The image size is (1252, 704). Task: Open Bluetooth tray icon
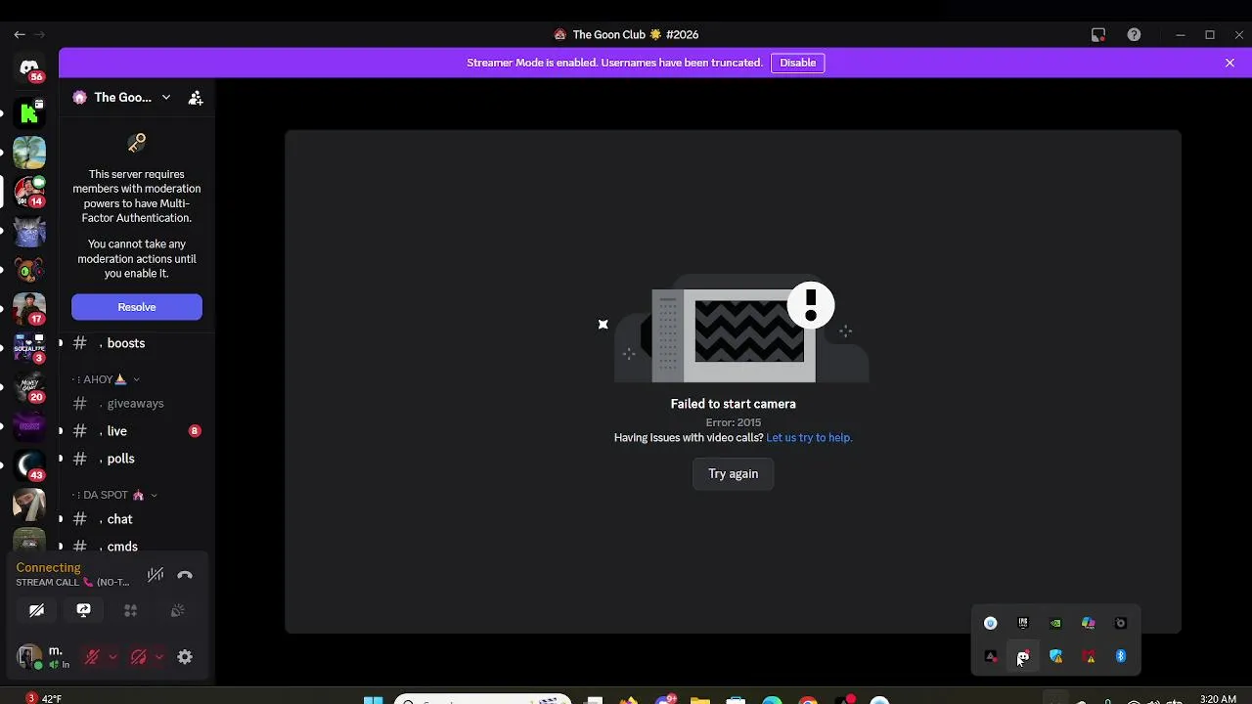coord(1121,656)
